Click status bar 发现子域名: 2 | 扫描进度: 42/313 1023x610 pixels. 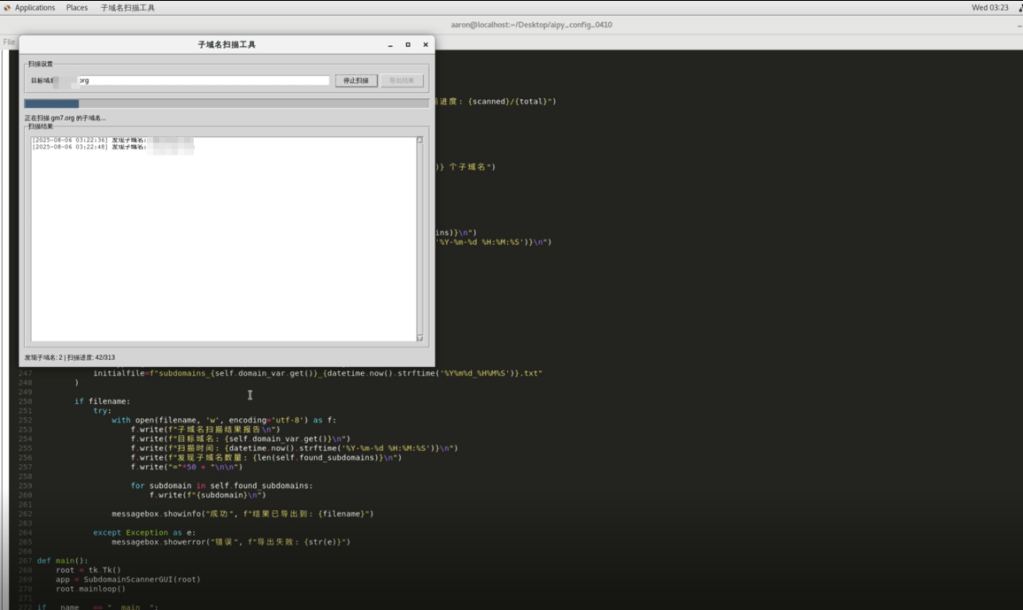(x=70, y=357)
